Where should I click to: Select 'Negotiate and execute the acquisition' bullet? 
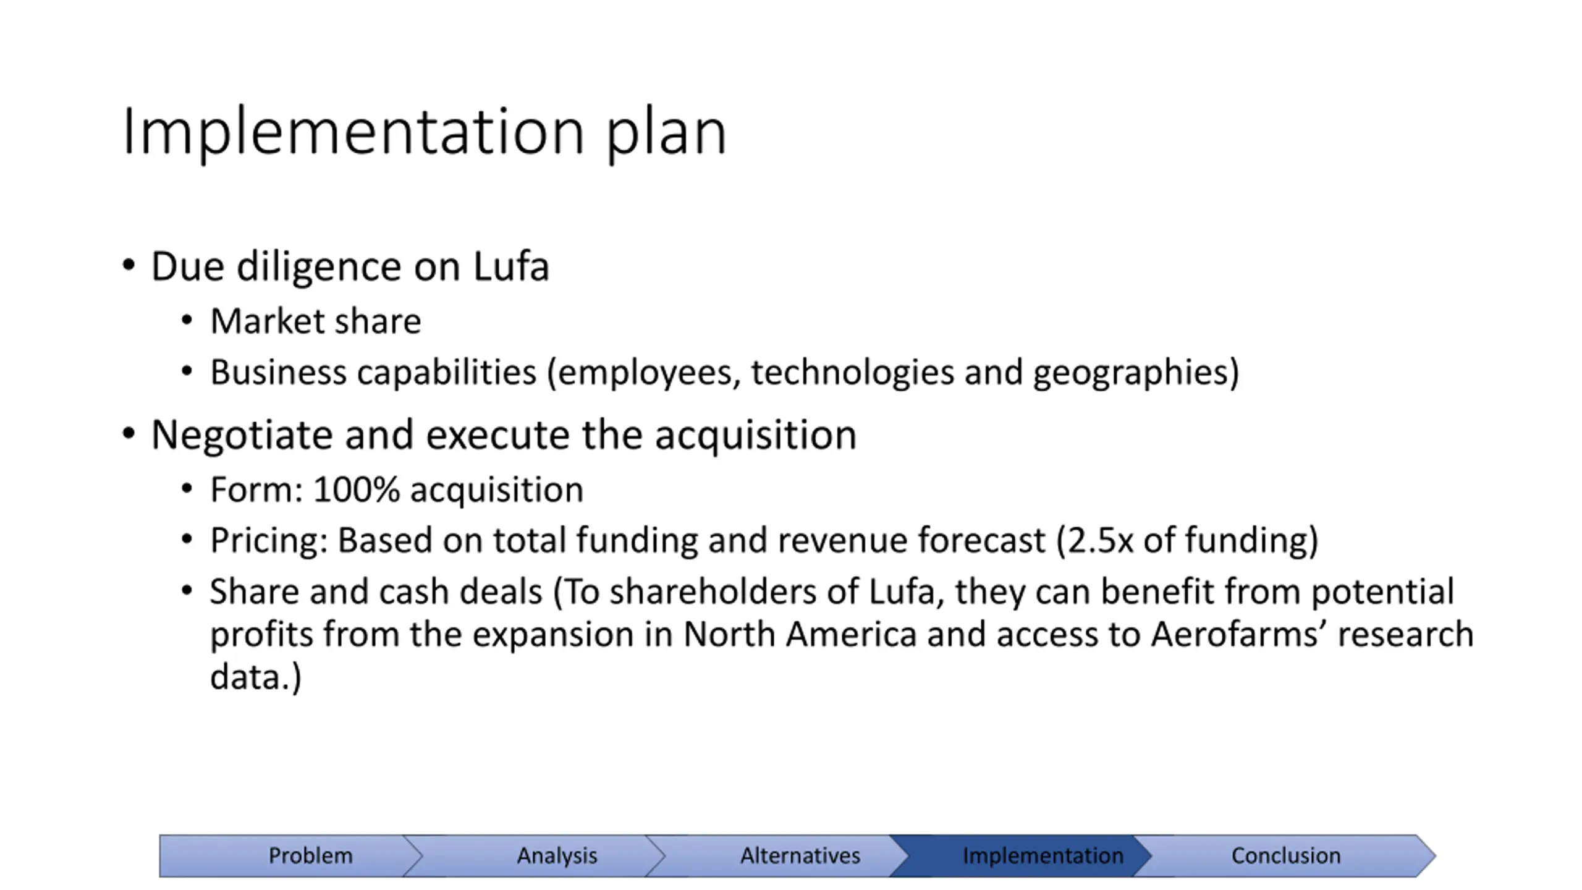(x=504, y=435)
